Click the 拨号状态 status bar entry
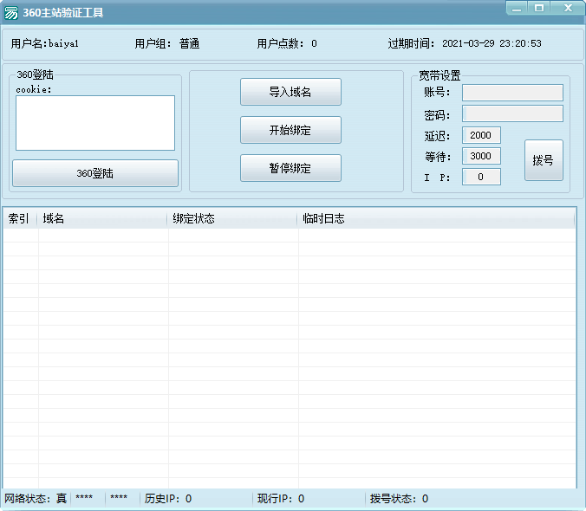586x511 pixels. click(x=399, y=499)
